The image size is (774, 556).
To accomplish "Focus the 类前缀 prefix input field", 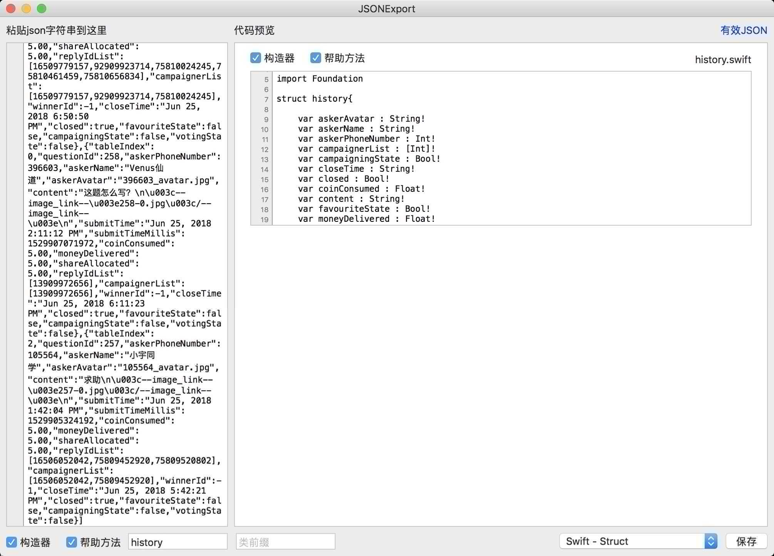I will (285, 542).
